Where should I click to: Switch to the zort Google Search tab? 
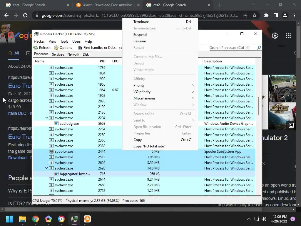point(38,5)
